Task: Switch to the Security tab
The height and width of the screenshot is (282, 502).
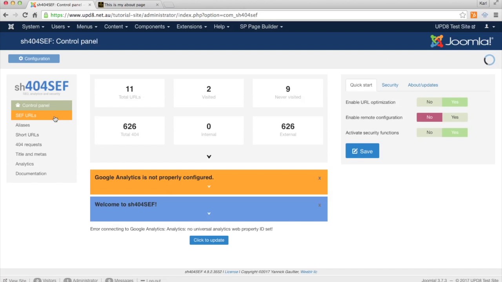Action: tap(390, 85)
